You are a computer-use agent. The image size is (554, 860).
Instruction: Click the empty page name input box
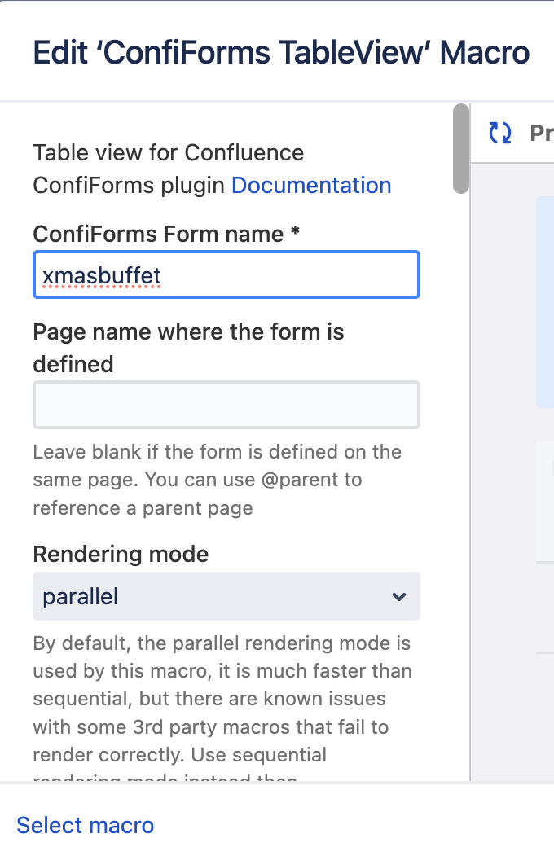[x=226, y=405]
